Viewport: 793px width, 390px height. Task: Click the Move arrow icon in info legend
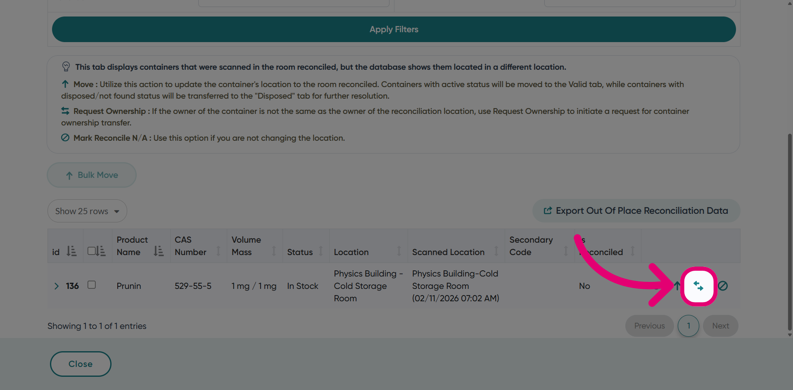coord(65,84)
